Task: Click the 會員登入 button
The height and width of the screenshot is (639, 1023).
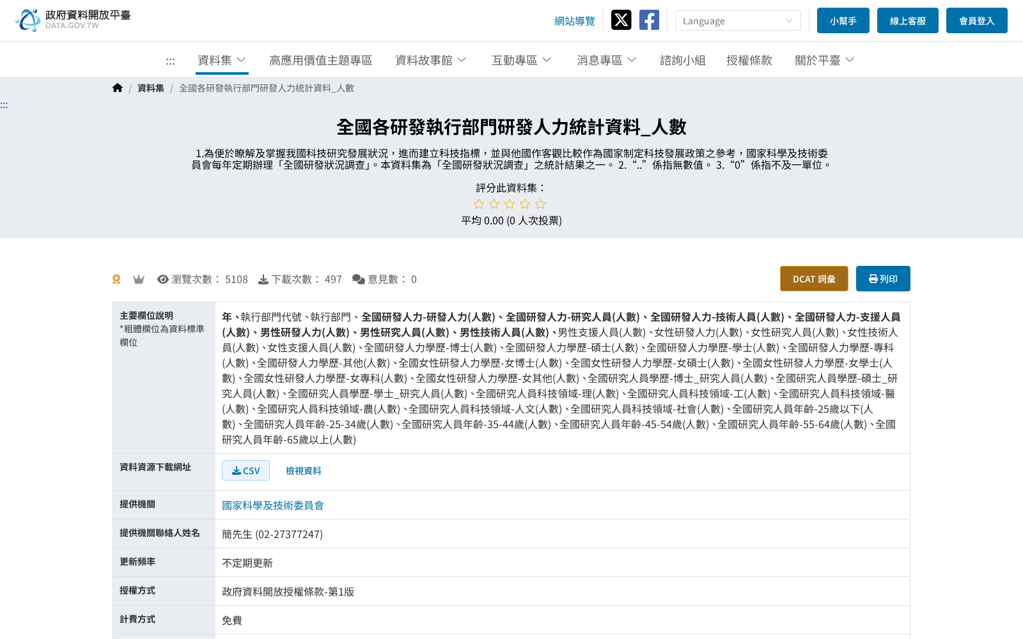Action: click(977, 20)
